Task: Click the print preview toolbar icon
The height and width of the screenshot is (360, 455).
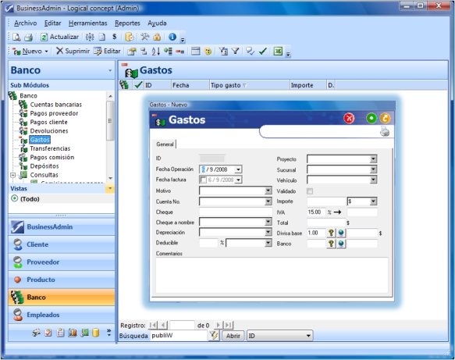Action: (x=16, y=37)
